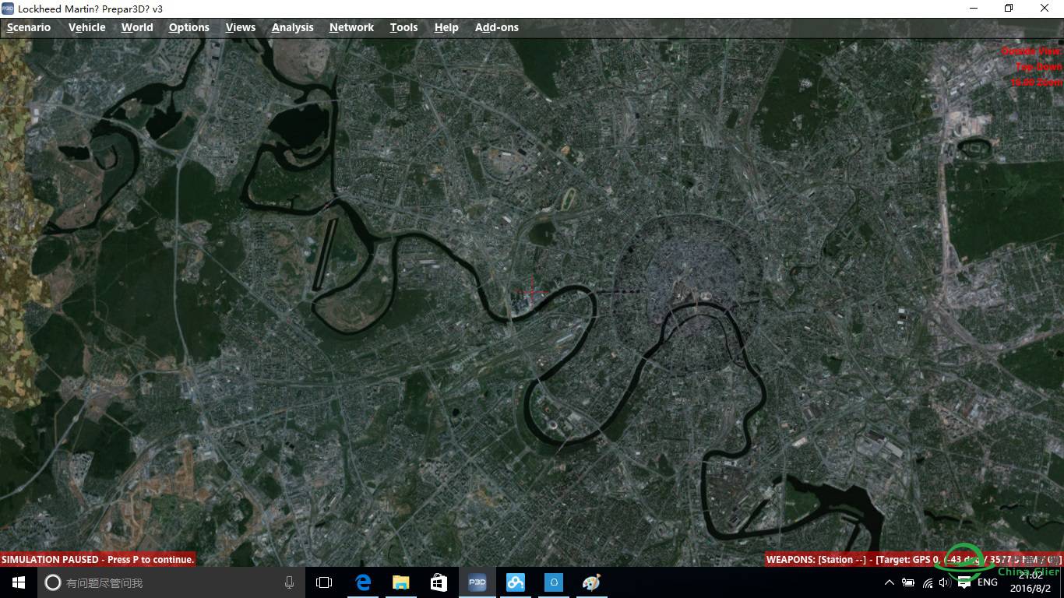The image size is (1064, 598).
Task: Click the Cortana microphone icon
Action: click(289, 582)
